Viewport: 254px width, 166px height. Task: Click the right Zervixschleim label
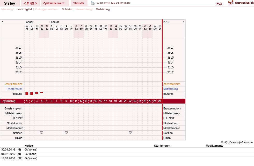pos(172,84)
